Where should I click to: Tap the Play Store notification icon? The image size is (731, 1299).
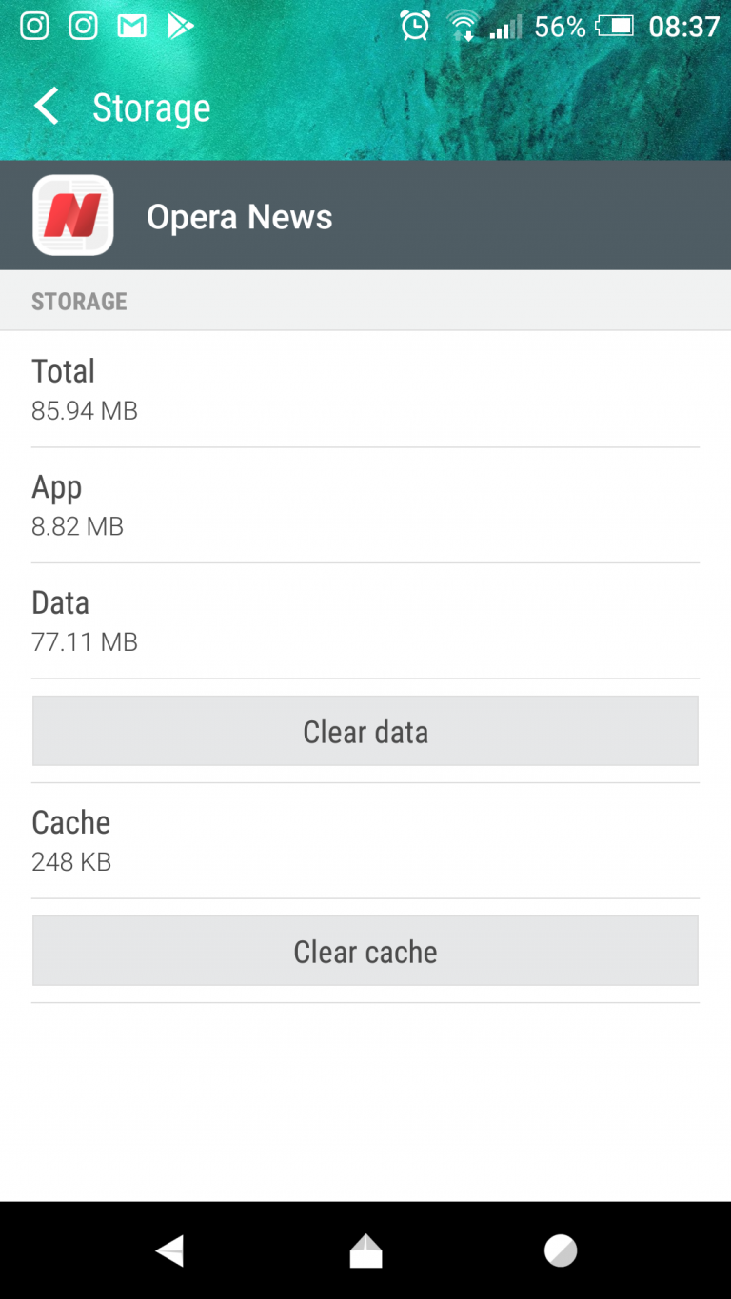pos(180,26)
